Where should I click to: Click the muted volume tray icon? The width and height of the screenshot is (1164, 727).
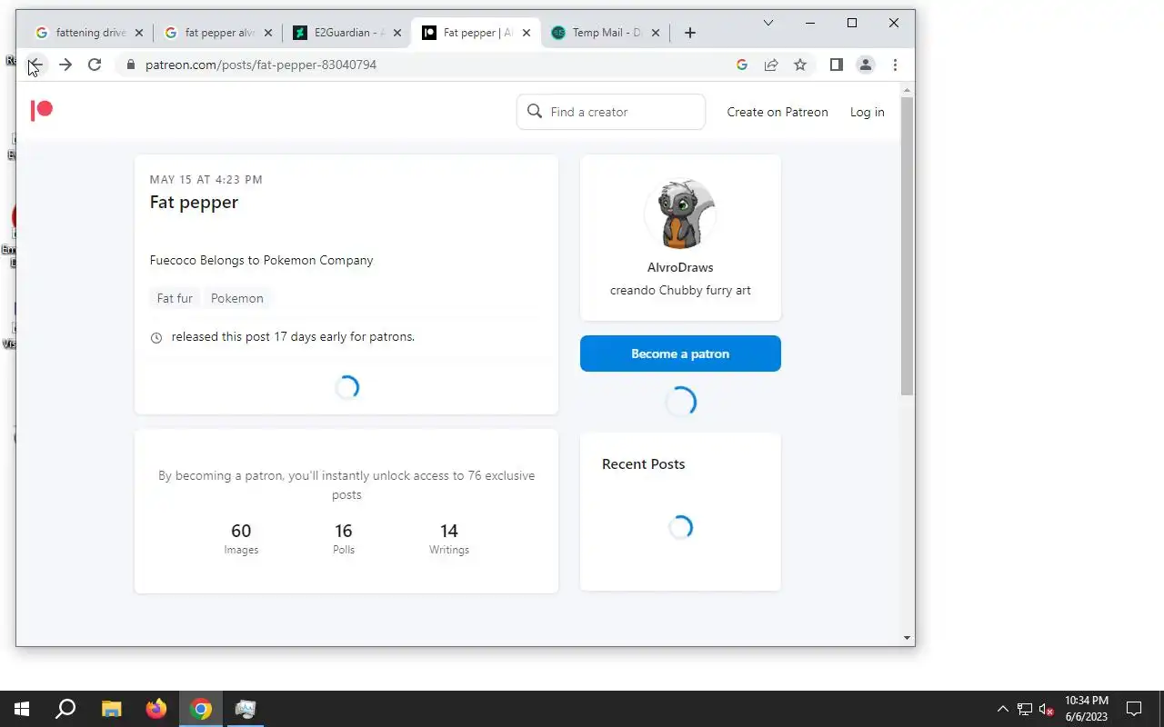point(1047,709)
